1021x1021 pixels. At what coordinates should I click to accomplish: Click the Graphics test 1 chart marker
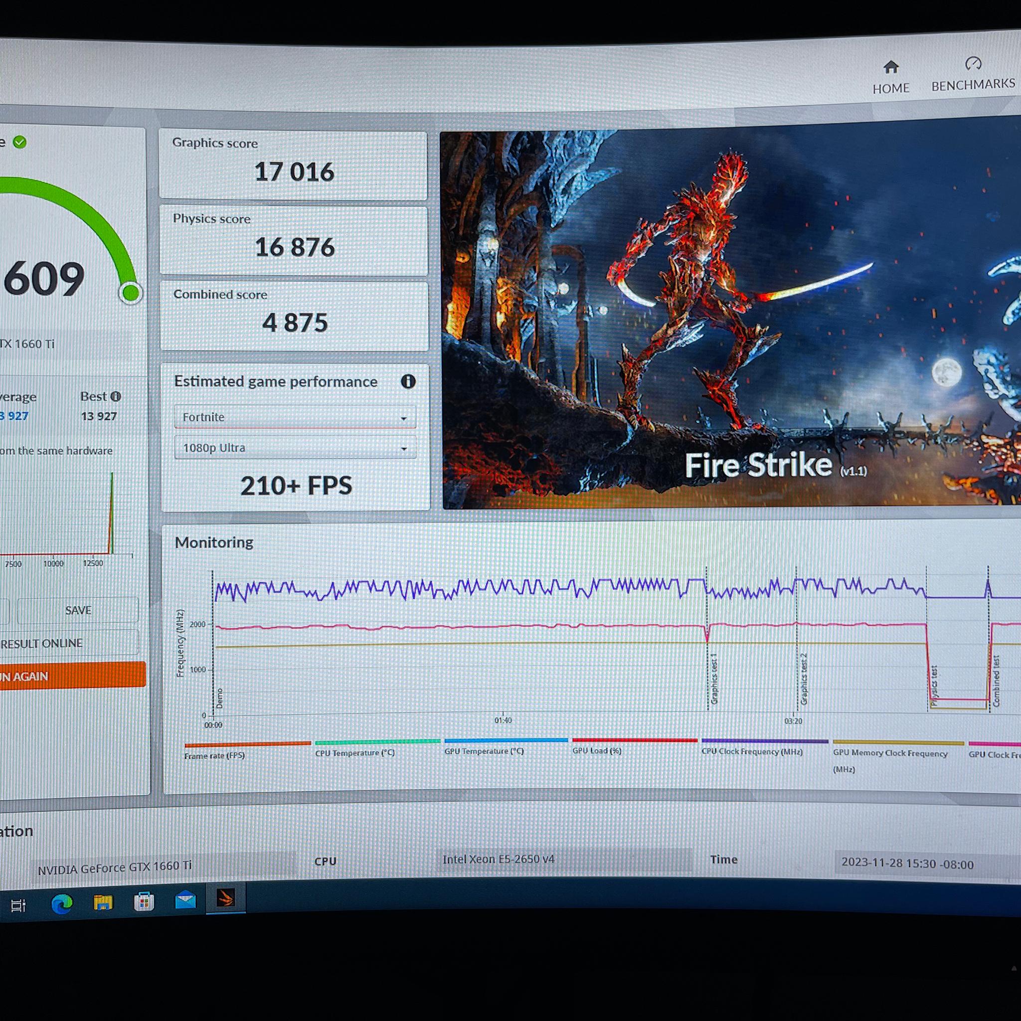click(714, 679)
